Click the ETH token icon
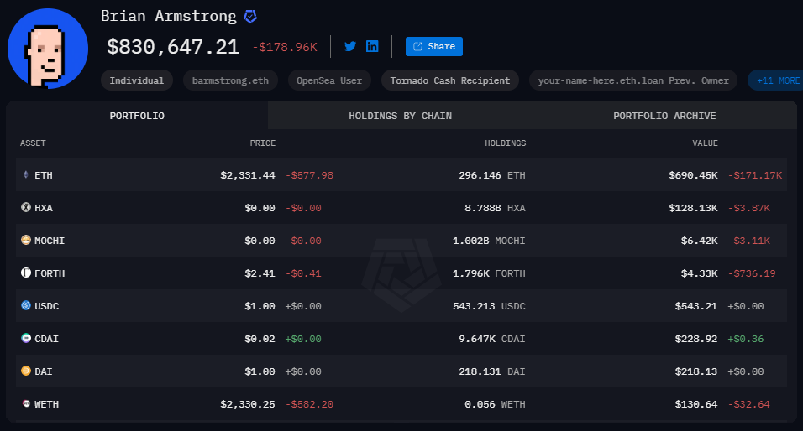Image resolution: width=803 pixels, height=431 pixels. 25,175
